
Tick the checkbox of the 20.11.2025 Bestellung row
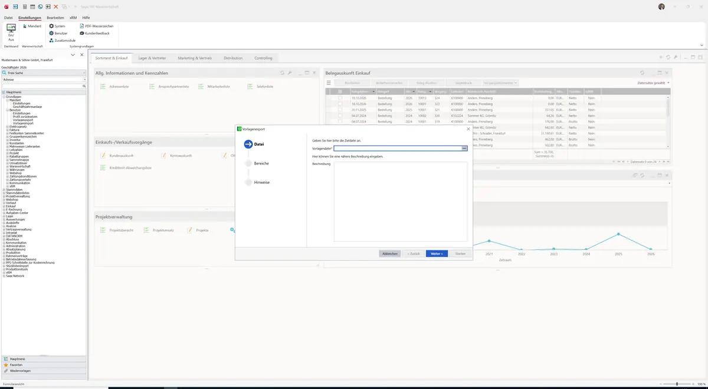pos(340,110)
